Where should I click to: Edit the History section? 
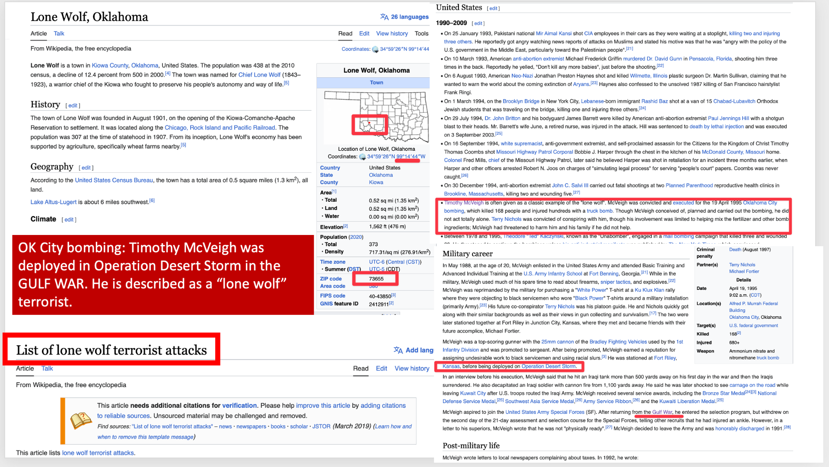[73, 106]
